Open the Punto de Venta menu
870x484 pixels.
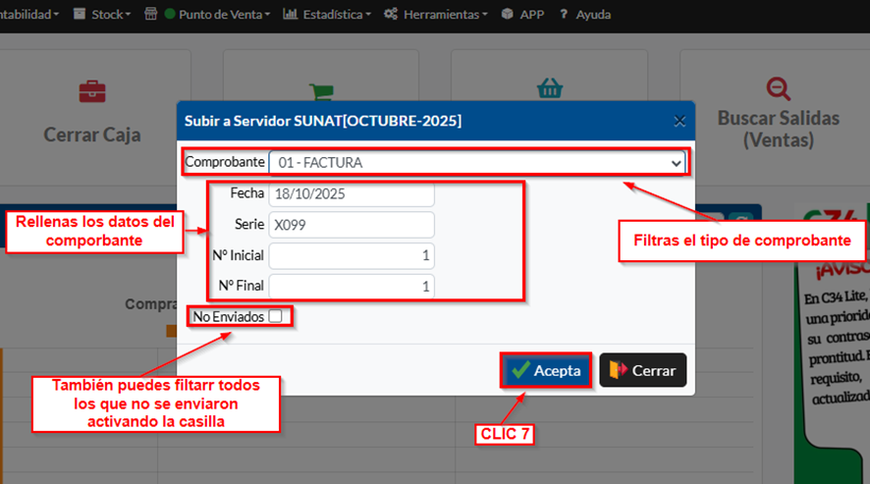[217, 15]
